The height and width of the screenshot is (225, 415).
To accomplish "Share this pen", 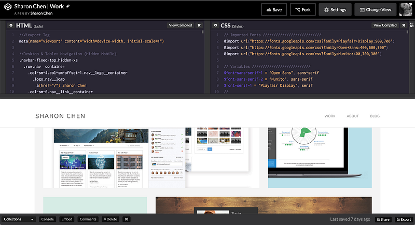I will (x=383, y=219).
